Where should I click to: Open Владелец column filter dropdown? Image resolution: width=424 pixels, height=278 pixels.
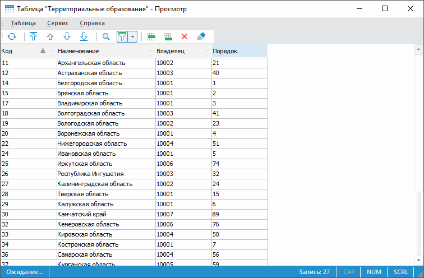[207, 51]
